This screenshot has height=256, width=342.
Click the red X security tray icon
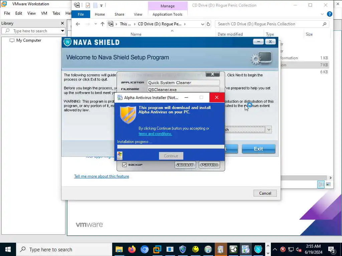coord(283,249)
